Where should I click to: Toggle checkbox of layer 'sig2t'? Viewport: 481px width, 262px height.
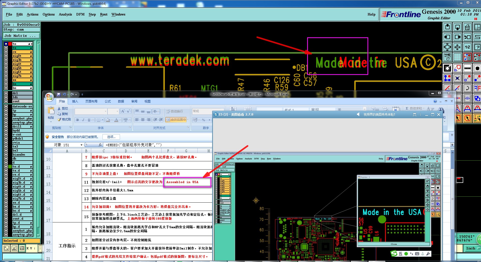point(6,56)
